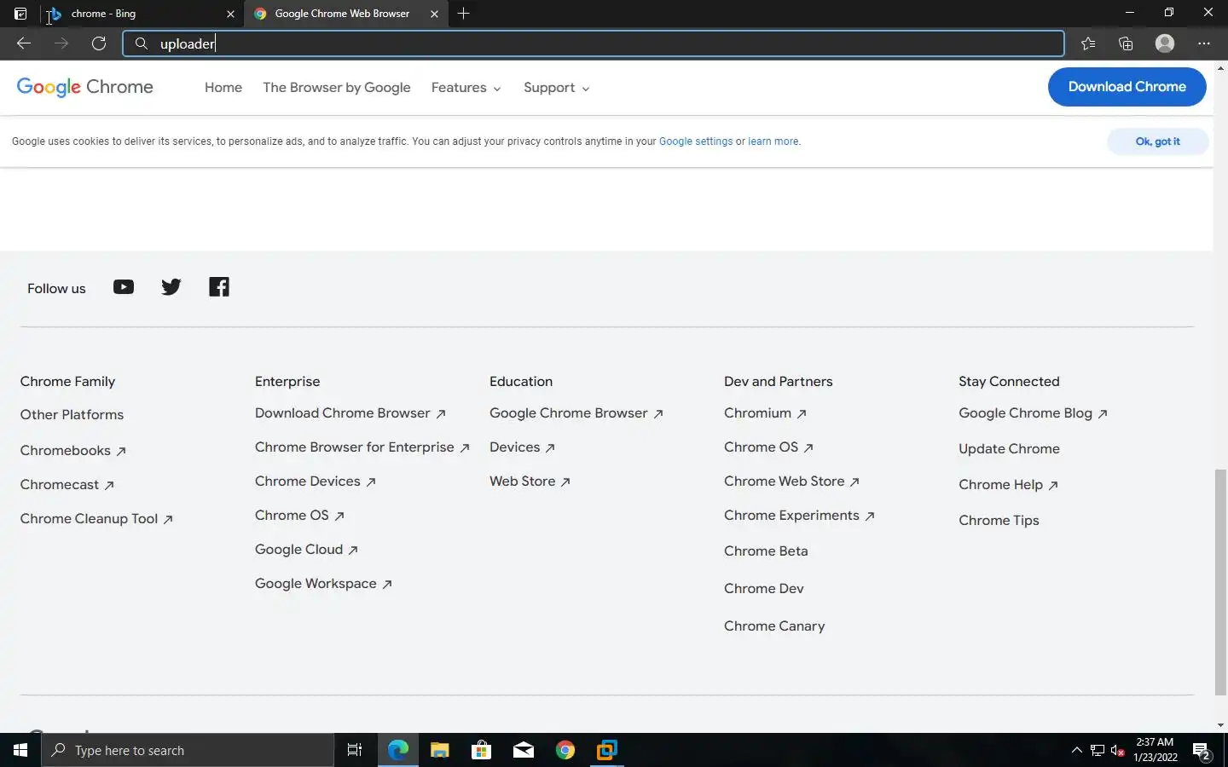Open the muted volume tray icon
This screenshot has height=767, width=1228.
click(1118, 751)
